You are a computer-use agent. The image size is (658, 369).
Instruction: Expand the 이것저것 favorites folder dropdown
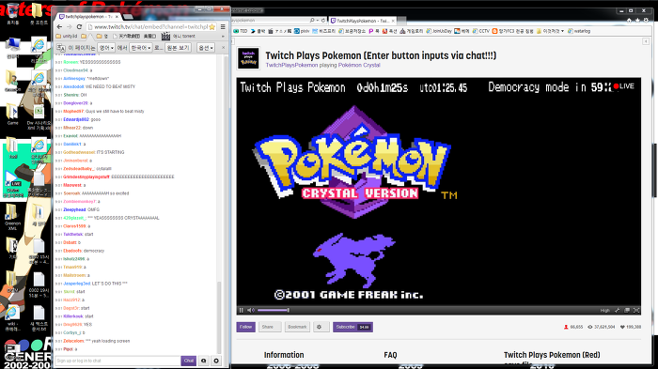[550, 31]
